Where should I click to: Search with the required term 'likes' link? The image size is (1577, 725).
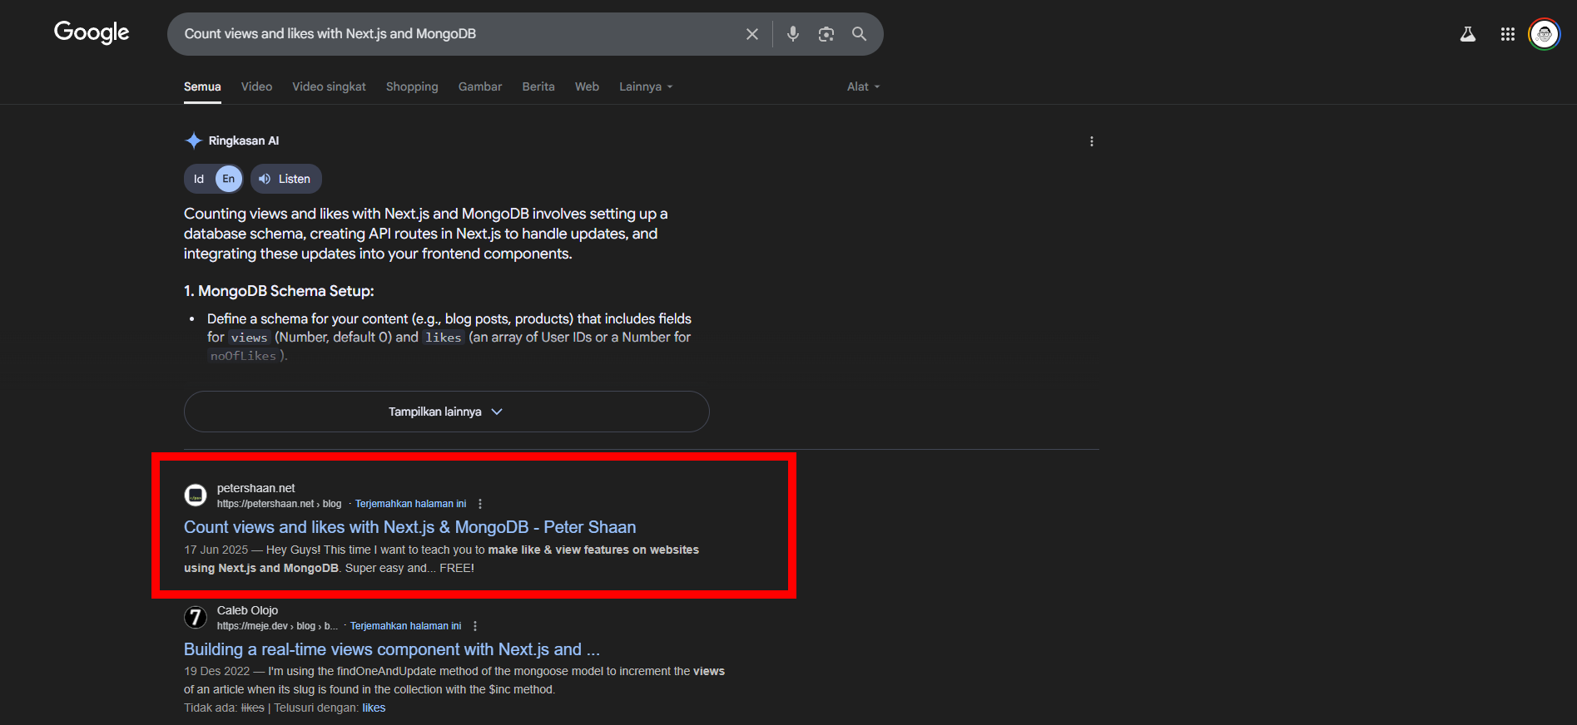click(x=374, y=708)
